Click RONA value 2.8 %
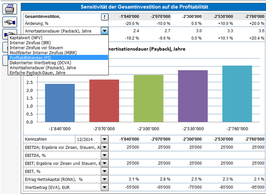Viewport: 266px width, 194px height. (165, 179)
